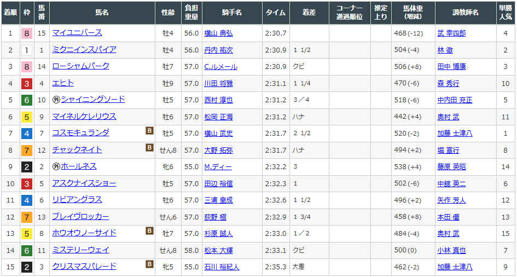The width and height of the screenshot is (517, 277).
Task: Click the B icon next to チャックネイト
Action: [149, 147]
